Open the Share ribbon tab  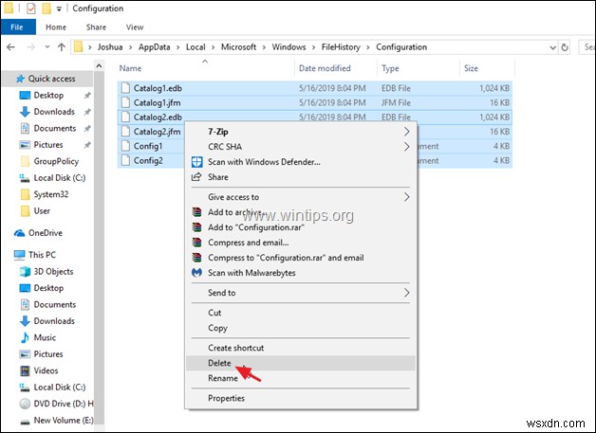pyautogui.click(x=96, y=27)
